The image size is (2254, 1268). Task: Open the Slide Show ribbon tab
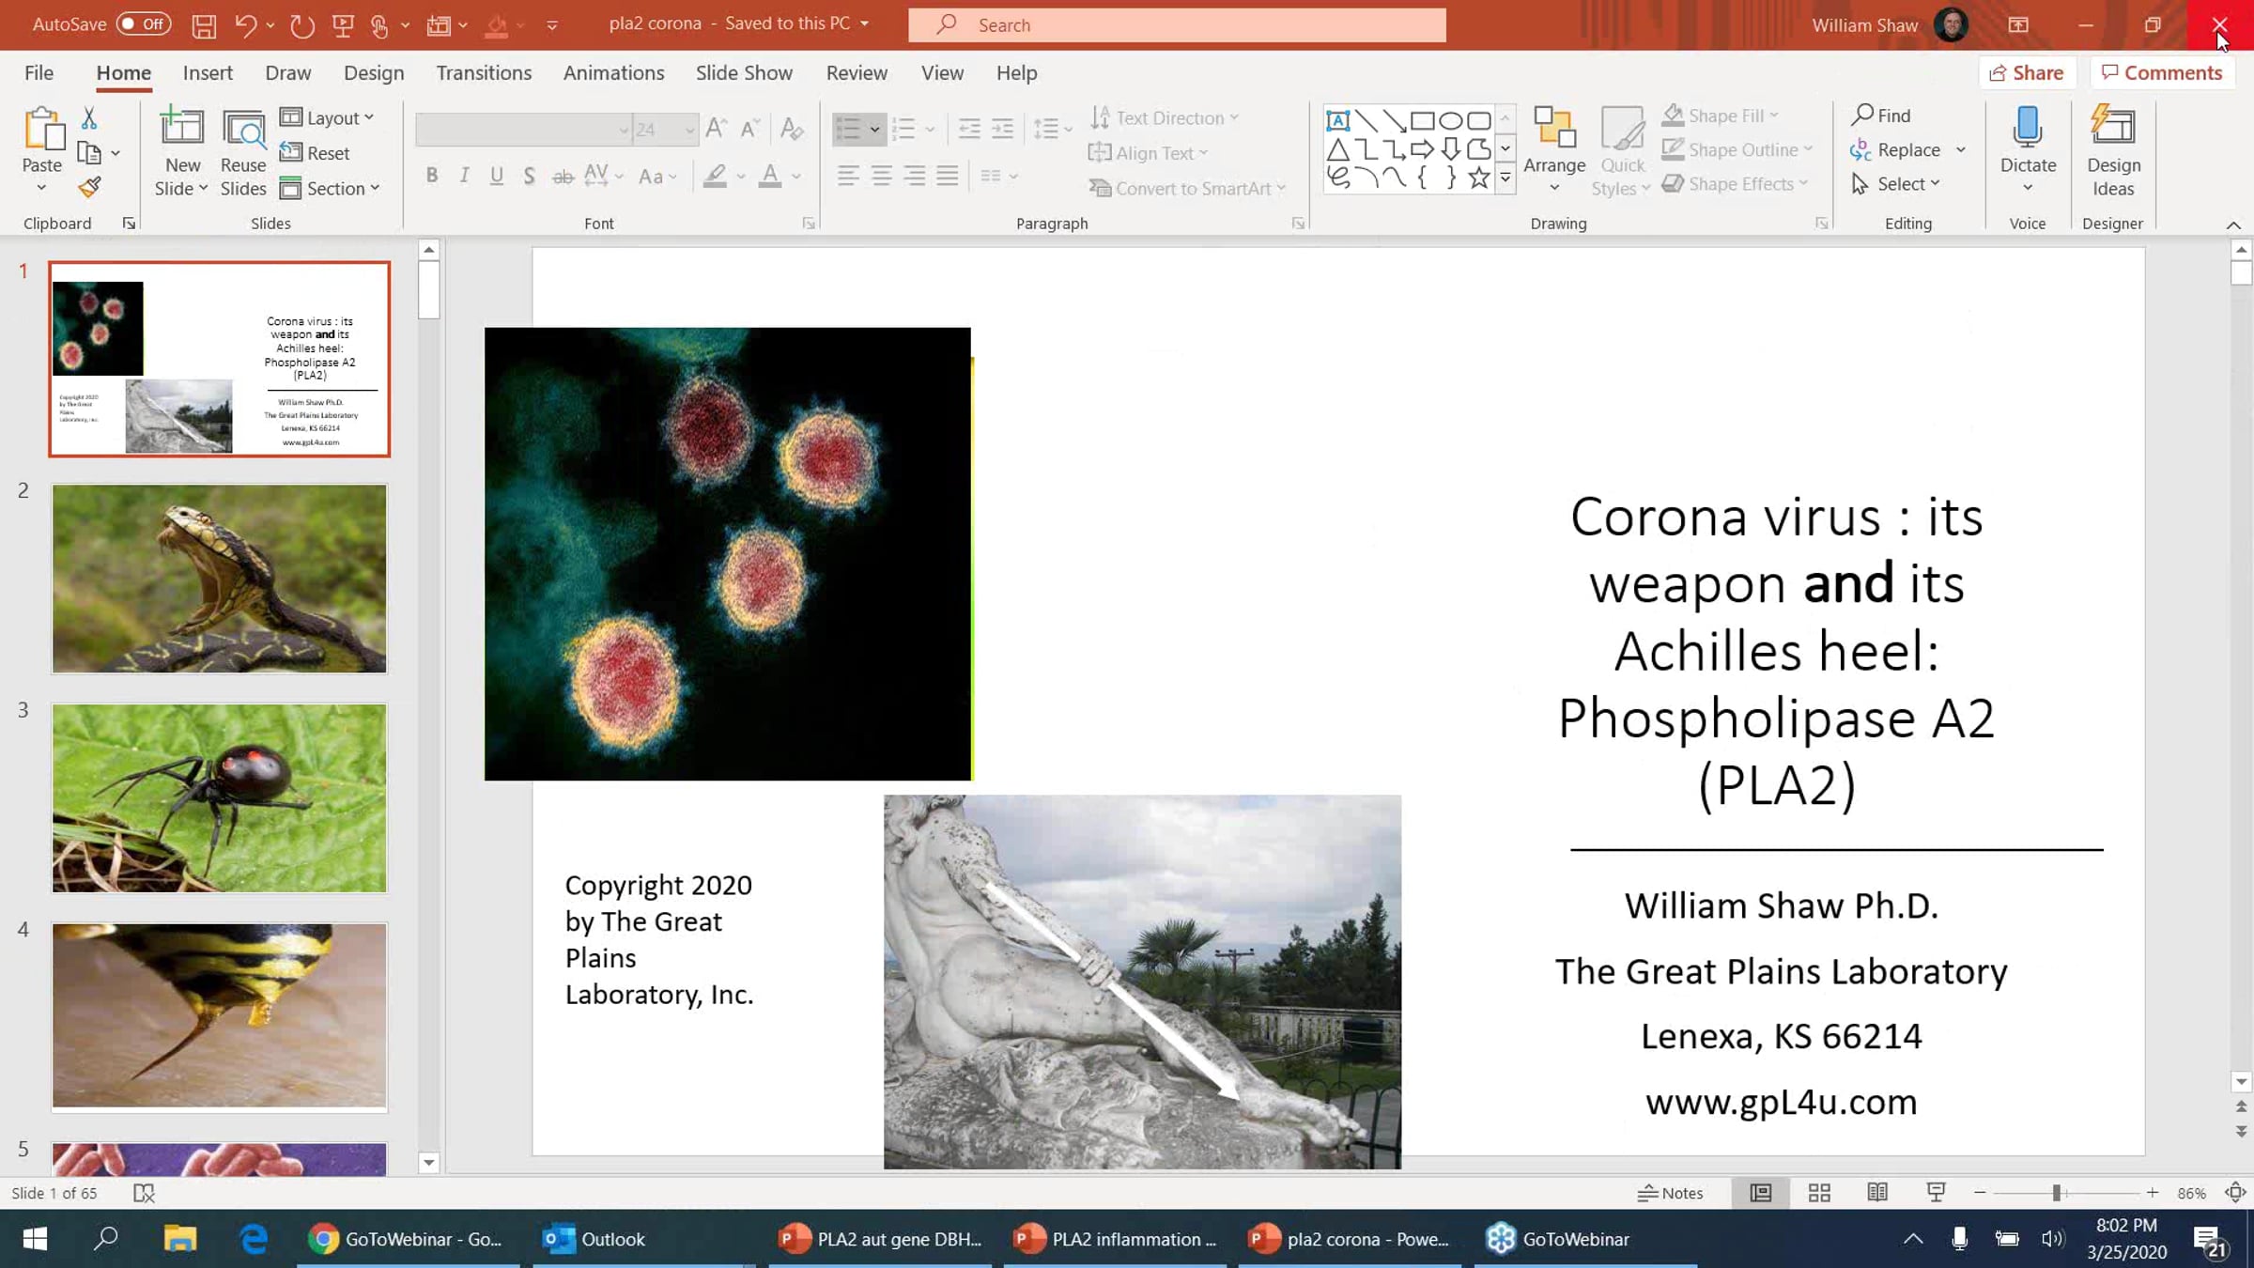click(744, 72)
